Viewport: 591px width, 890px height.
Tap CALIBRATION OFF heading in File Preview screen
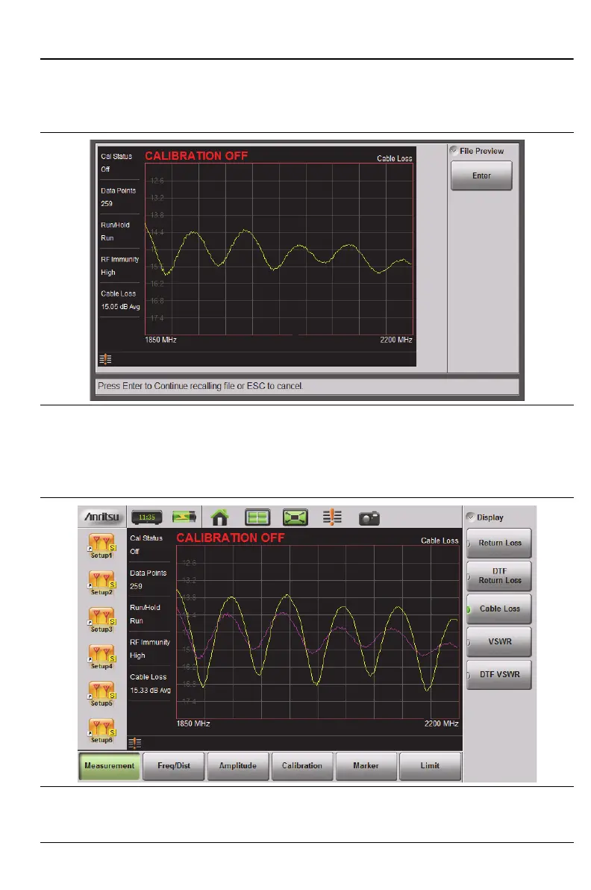coord(196,155)
